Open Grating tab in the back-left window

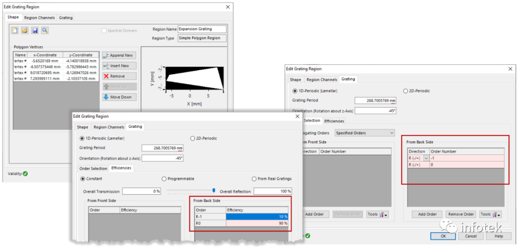click(x=65, y=18)
